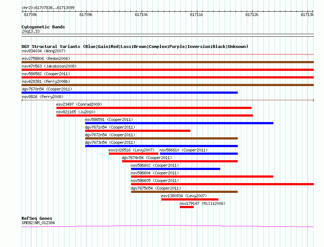
Task: Click the dgv7673n54 (Cooper2011) label
Action: coord(110,142)
